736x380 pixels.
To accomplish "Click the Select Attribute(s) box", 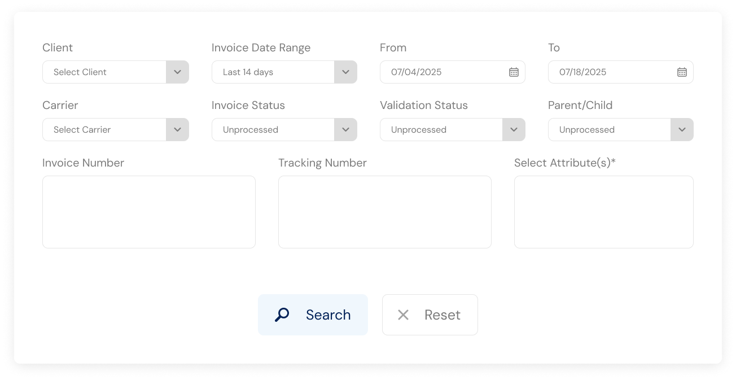I will coord(604,212).
